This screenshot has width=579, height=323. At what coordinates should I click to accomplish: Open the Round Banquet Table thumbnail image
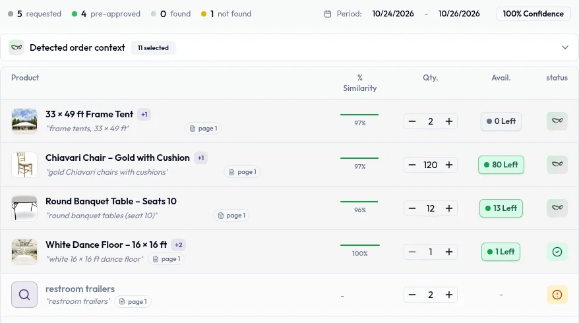[24, 208]
